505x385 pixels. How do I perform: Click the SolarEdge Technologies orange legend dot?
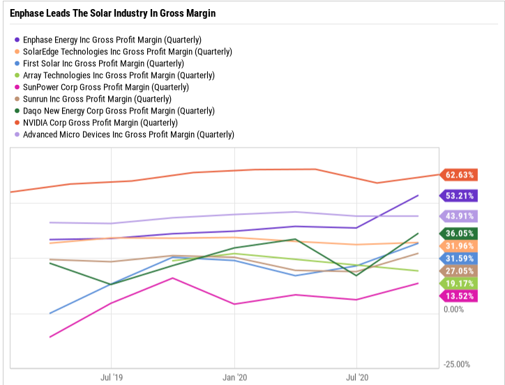[17, 52]
